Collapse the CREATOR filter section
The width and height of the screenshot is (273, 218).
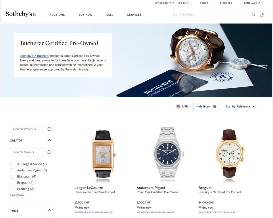click(50, 140)
